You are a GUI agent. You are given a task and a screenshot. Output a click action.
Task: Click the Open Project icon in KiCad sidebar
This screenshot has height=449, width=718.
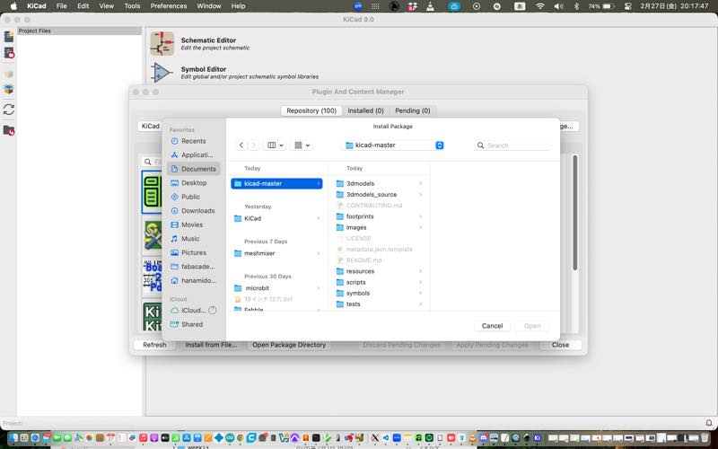(x=9, y=53)
